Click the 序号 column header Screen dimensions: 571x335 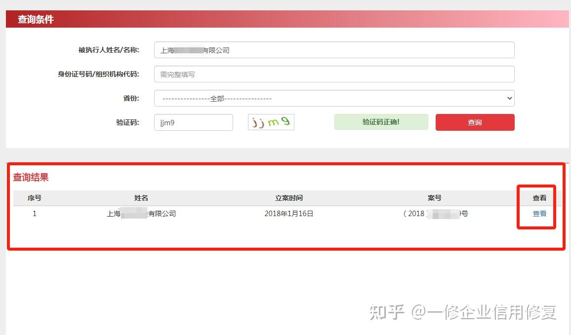tap(35, 198)
